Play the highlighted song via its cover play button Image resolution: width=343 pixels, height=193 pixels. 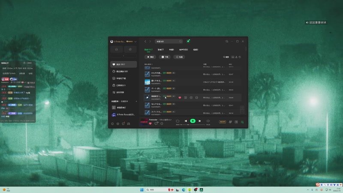click(x=147, y=97)
